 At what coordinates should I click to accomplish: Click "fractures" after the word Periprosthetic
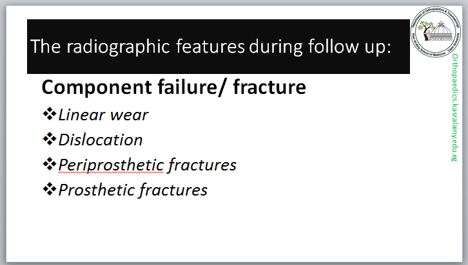pyautogui.click(x=202, y=165)
